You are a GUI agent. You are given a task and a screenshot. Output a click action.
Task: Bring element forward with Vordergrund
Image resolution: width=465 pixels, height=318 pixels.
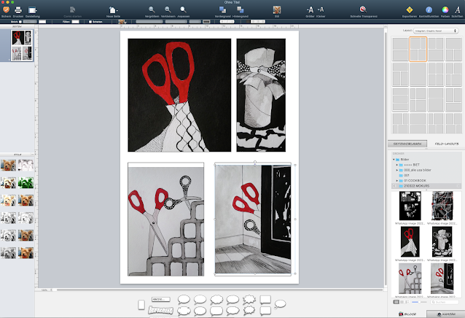coord(222,10)
